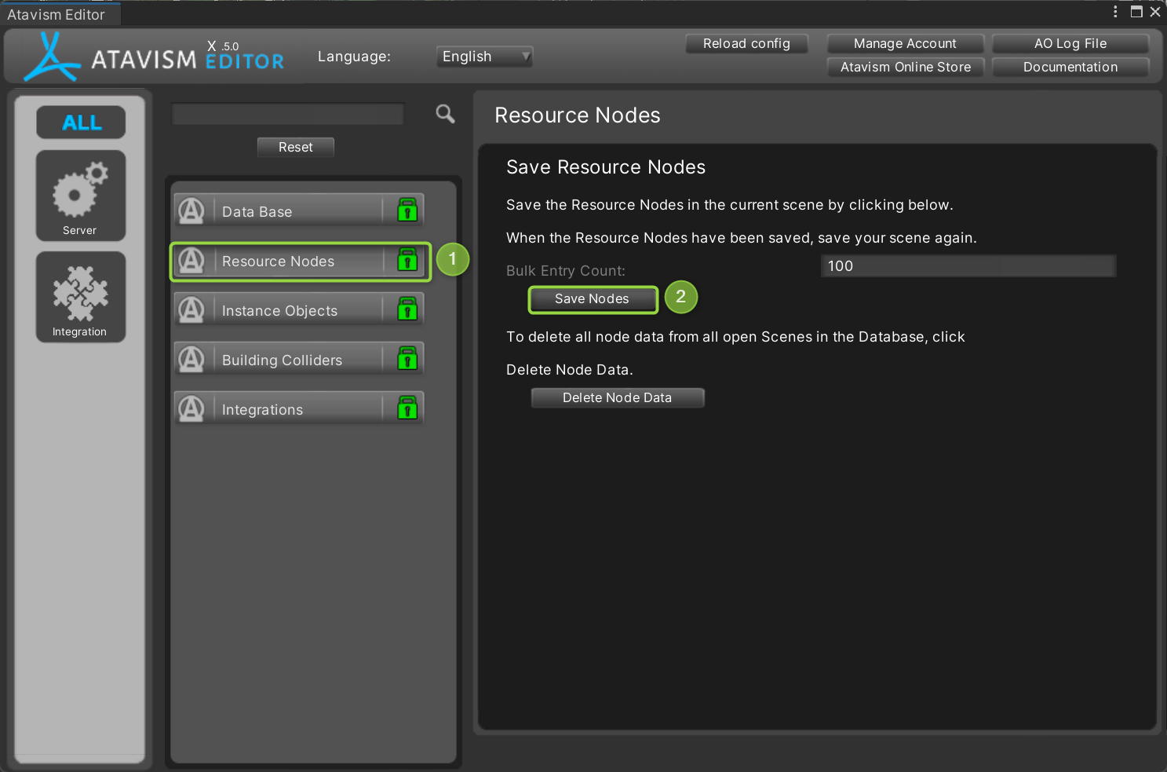This screenshot has height=772, width=1167.
Task: Show ALL categories in the sidebar
Action: pyautogui.click(x=81, y=123)
